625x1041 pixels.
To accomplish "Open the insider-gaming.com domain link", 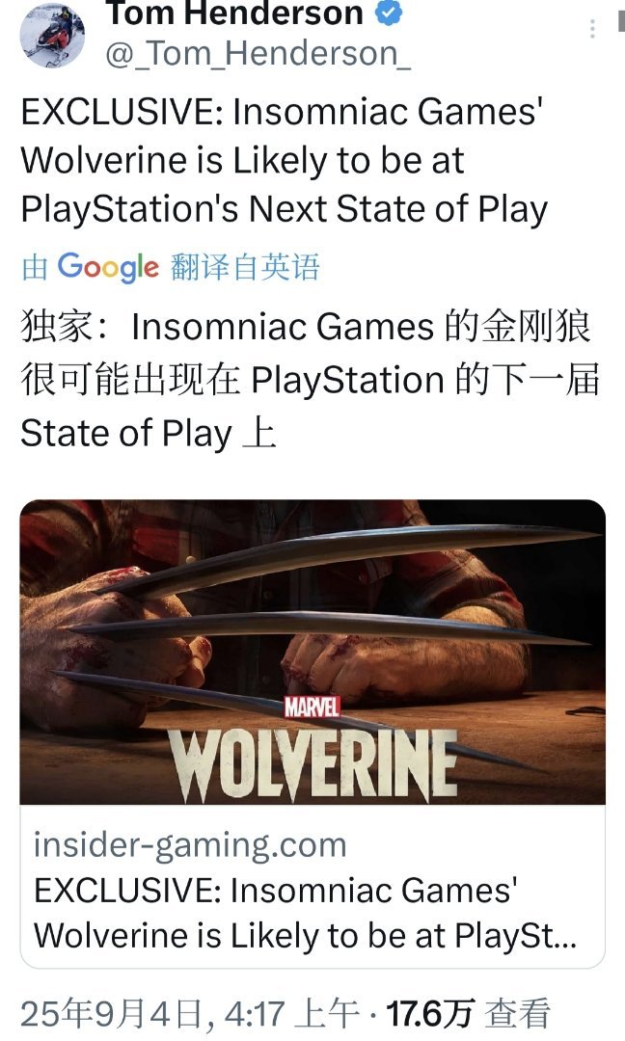I will tap(190, 845).
